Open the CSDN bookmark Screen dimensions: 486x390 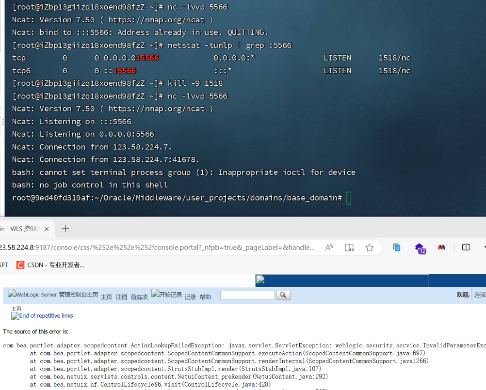(x=50, y=265)
